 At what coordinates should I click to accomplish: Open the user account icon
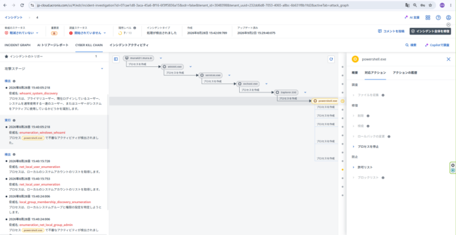pyautogui.click(x=448, y=18)
